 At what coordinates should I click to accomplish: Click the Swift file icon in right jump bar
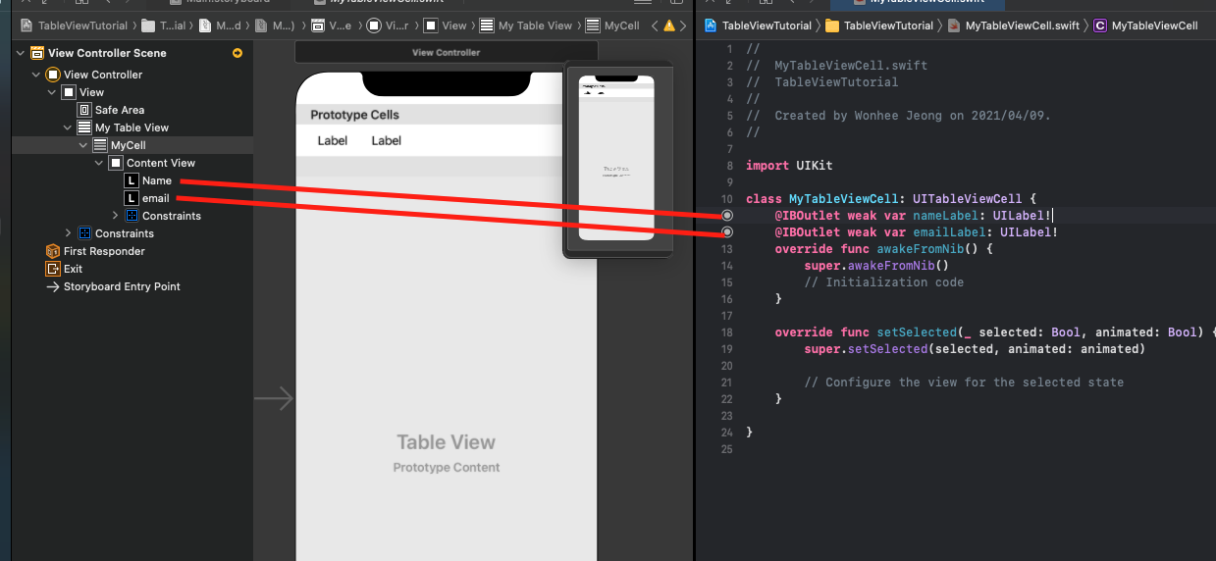954,25
